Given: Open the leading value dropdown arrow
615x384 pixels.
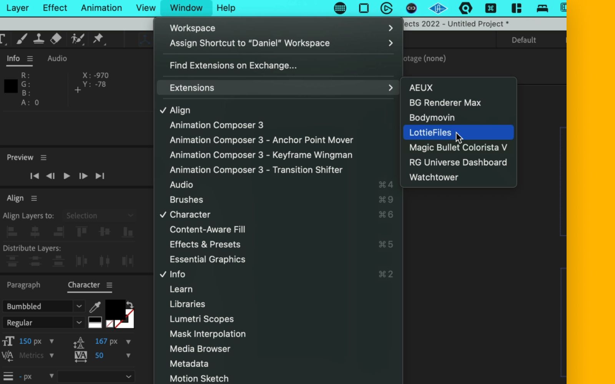Looking at the screenshot, I should coord(128,342).
